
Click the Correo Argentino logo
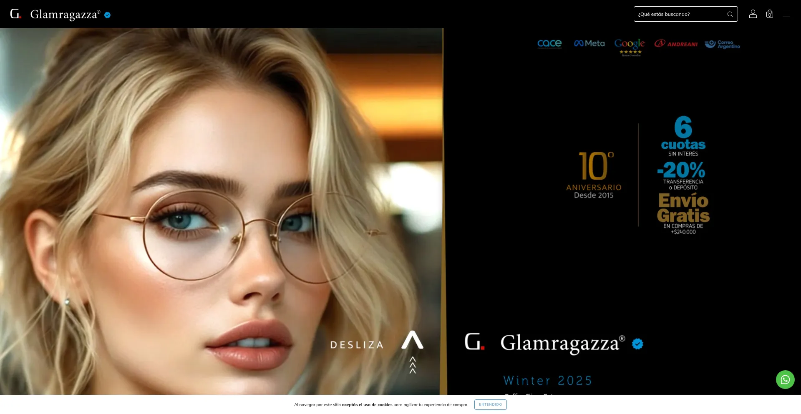click(x=722, y=44)
